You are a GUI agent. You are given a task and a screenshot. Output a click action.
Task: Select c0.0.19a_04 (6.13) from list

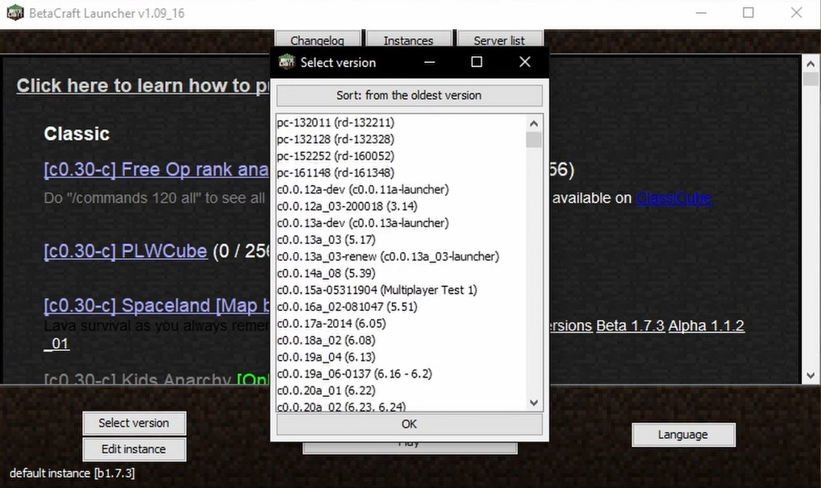326,357
